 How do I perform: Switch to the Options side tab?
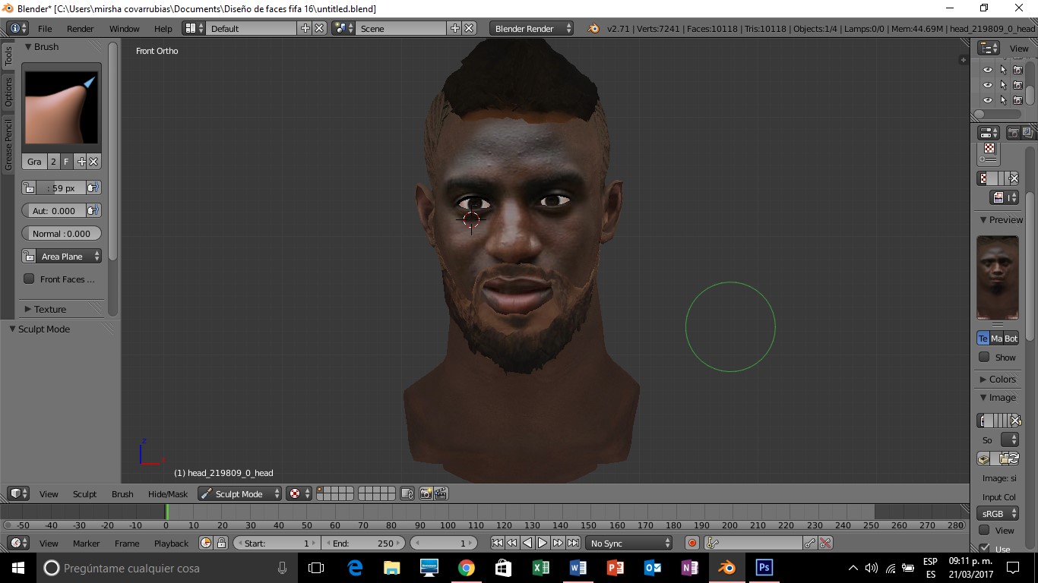pos(8,92)
